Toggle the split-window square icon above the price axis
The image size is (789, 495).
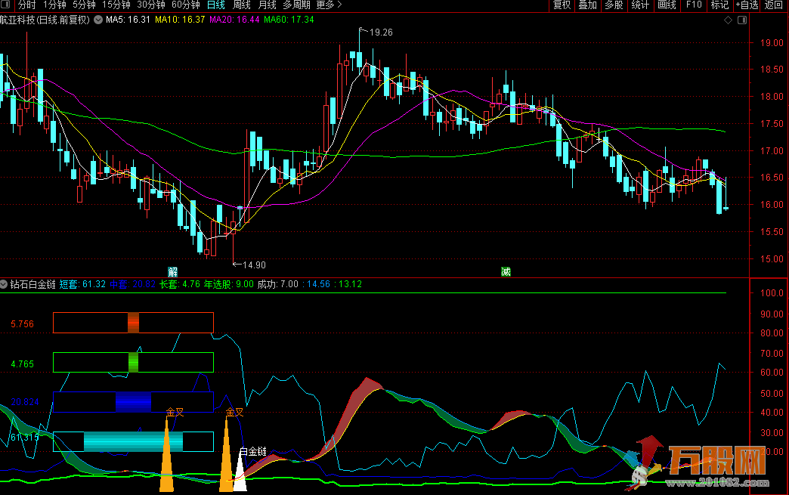coord(741,20)
